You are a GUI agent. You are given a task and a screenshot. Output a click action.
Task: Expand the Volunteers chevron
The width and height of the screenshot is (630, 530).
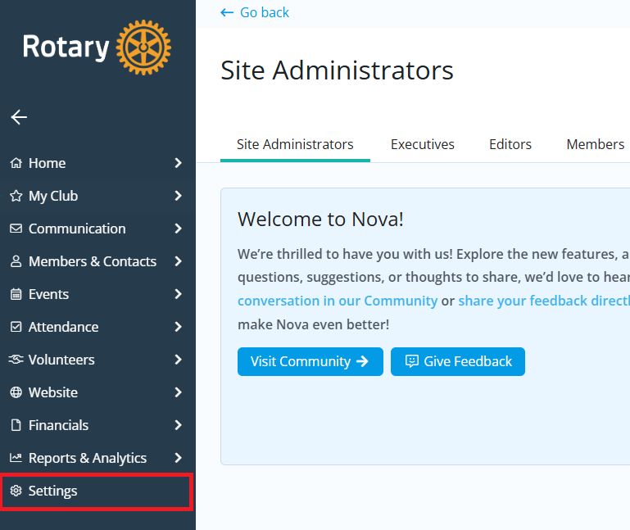178,360
